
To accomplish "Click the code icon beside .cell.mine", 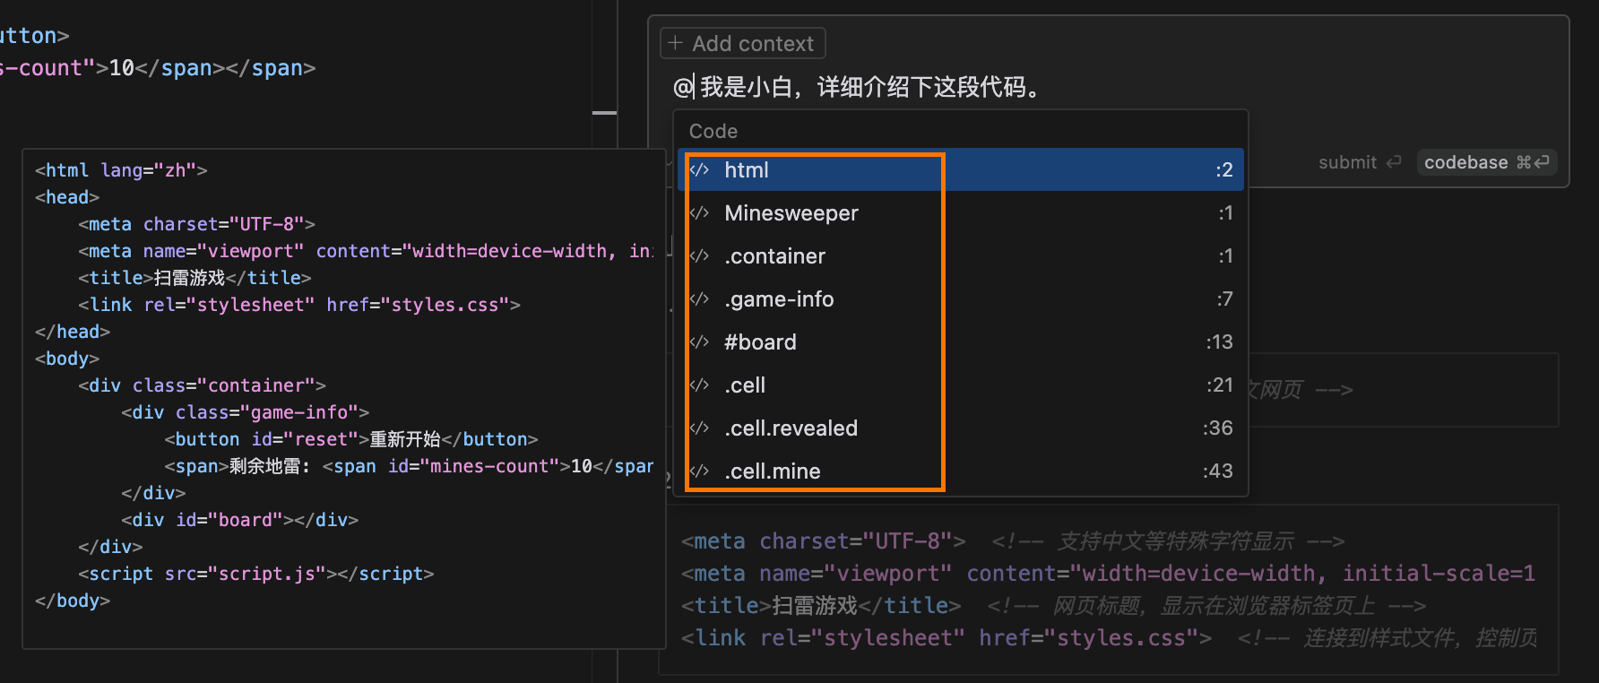I will [x=700, y=471].
